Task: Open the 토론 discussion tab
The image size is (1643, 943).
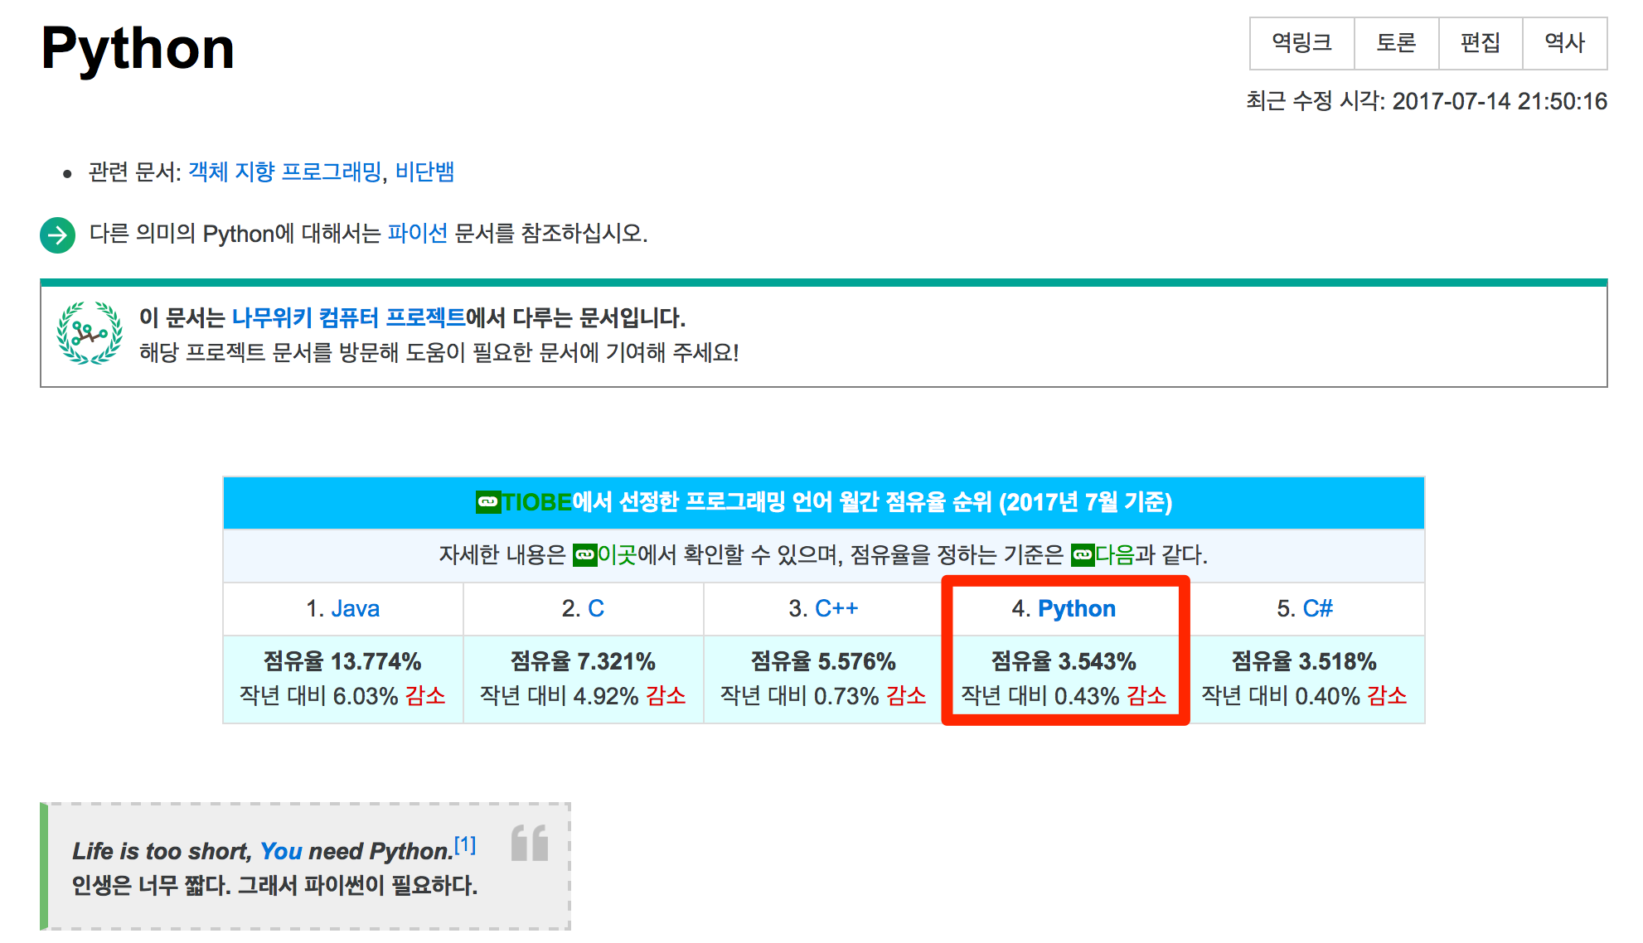Action: tap(1396, 43)
